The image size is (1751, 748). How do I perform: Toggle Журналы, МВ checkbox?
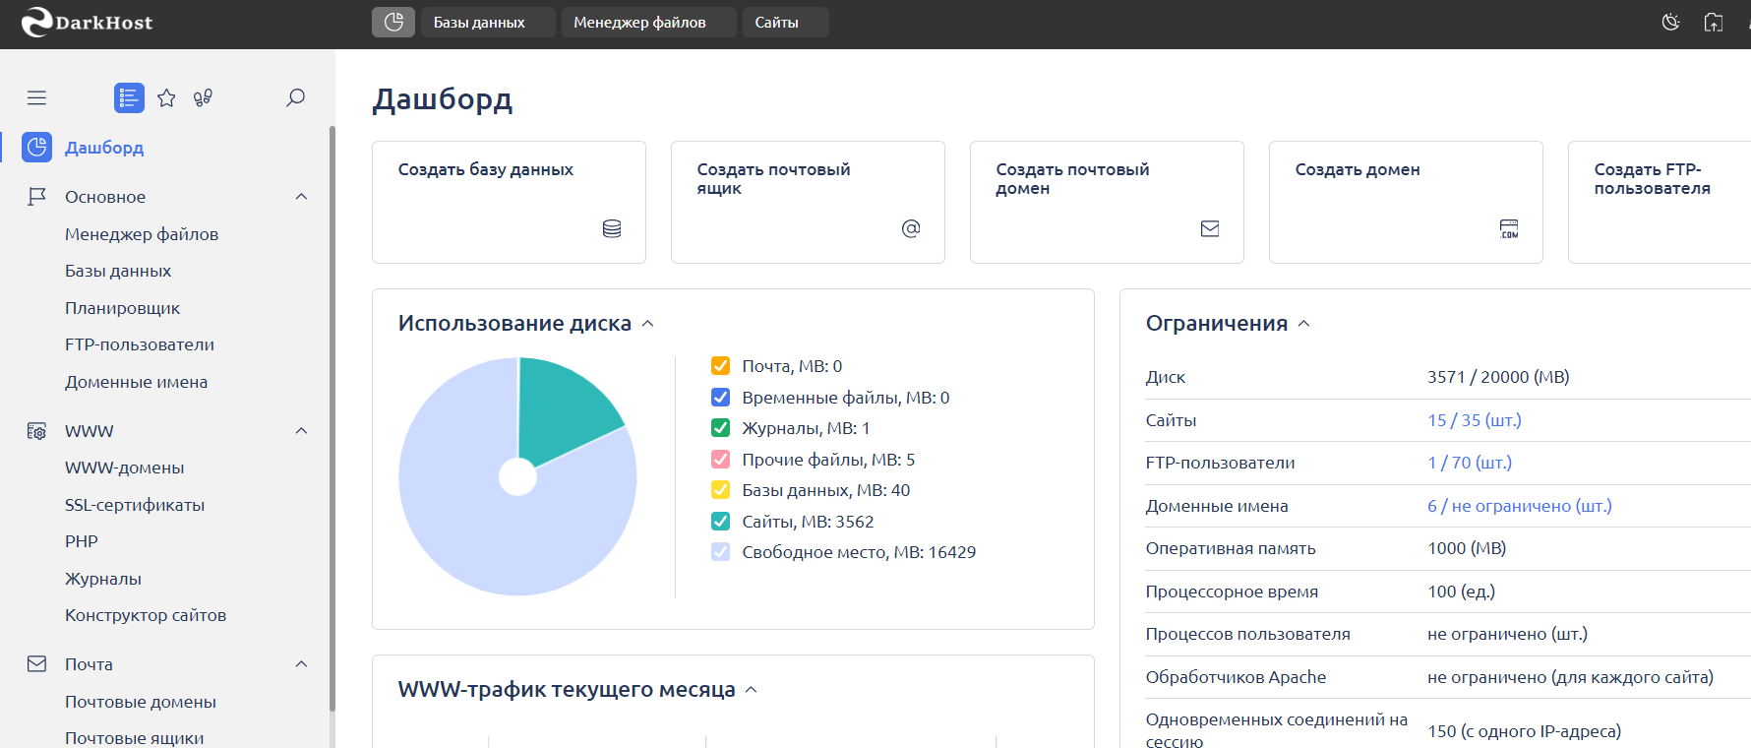tap(720, 428)
